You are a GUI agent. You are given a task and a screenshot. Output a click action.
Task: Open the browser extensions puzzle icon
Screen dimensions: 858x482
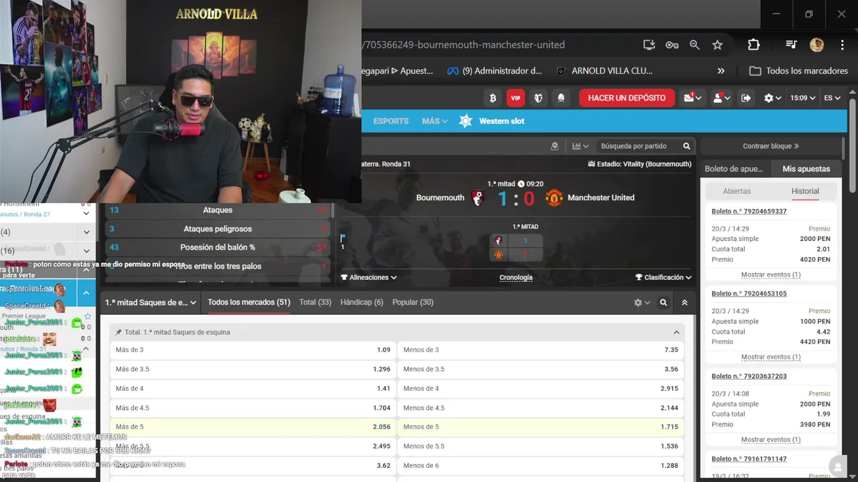pyautogui.click(x=753, y=45)
